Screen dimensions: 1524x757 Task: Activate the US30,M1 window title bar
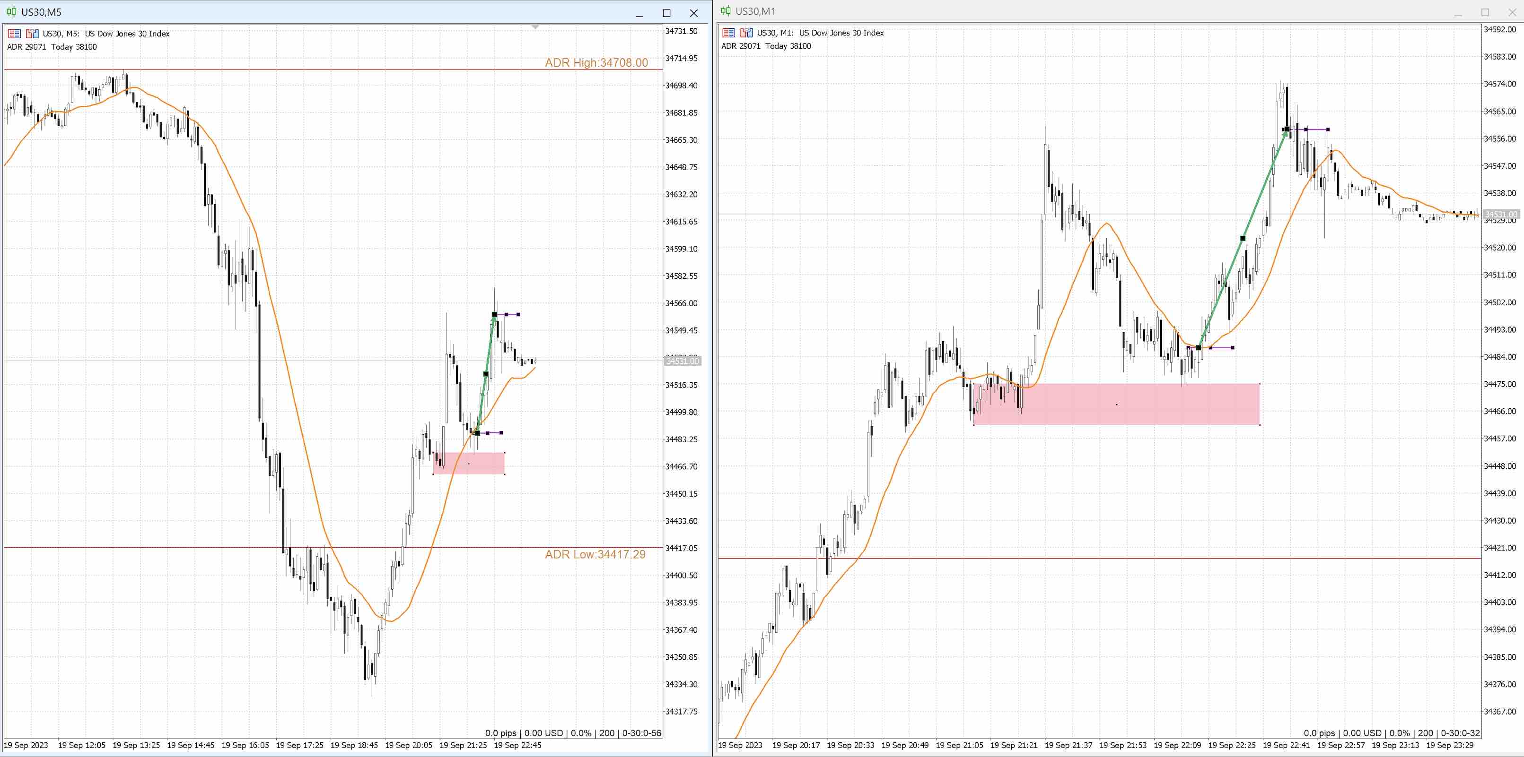point(1065,11)
